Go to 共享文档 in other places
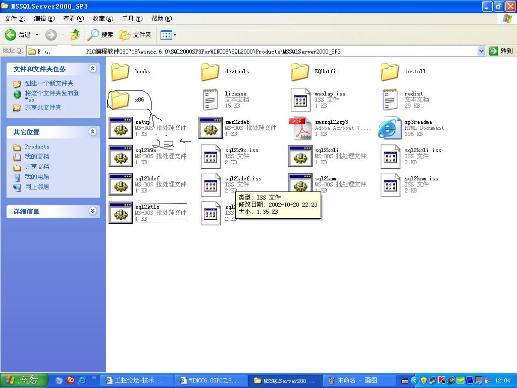This screenshot has height=388, width=517. pyautogui.click(x=37, y=167)
